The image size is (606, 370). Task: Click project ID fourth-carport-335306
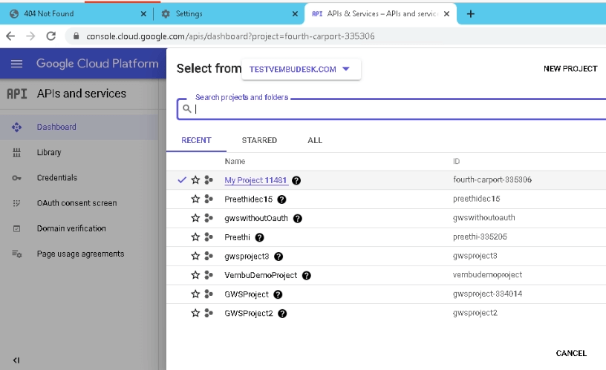[492, 179]
